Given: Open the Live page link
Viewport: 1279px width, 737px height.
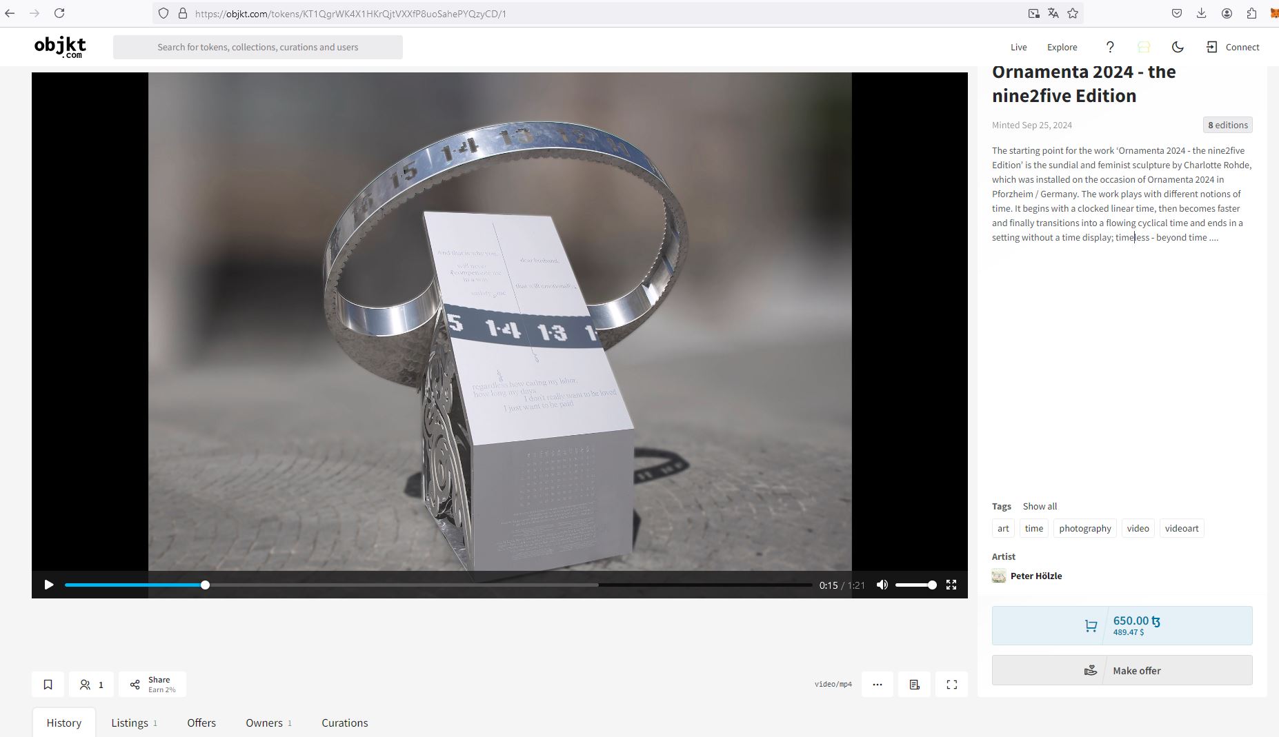Looking at the screenshot, I should coord(1018,47).
